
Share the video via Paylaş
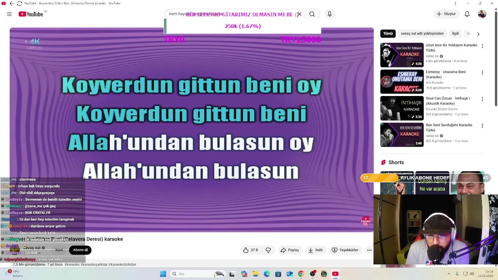(x=289, y=250)
